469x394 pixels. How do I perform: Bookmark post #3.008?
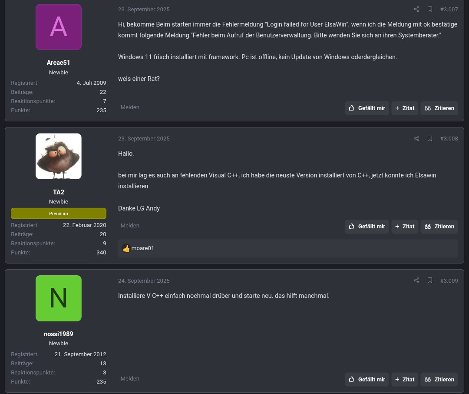pos(430,138)
